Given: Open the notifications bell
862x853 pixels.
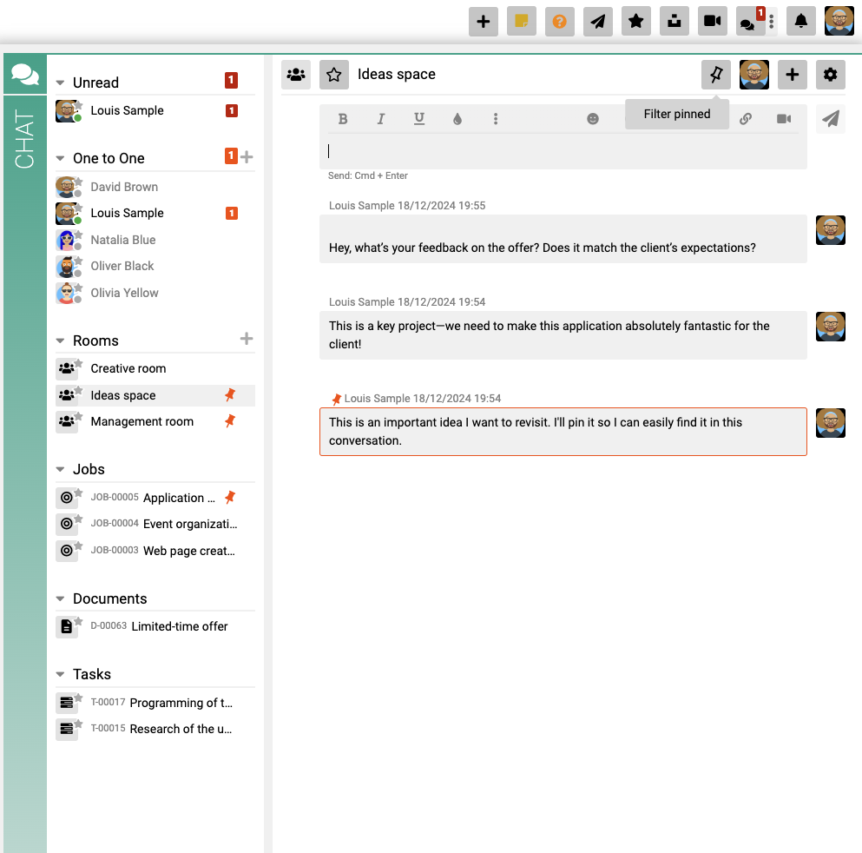Looking at the screenshot, I should coord(801,22).
